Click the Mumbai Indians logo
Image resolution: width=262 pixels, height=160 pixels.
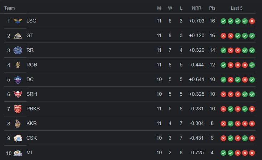point(18,153)
